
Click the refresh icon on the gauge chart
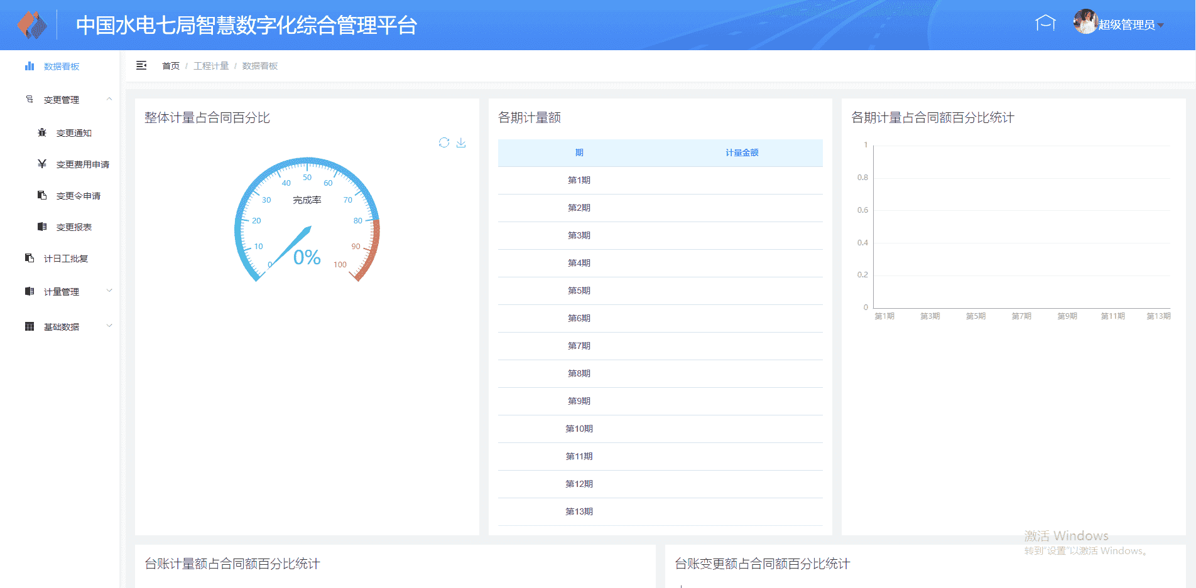click(444, 143)
